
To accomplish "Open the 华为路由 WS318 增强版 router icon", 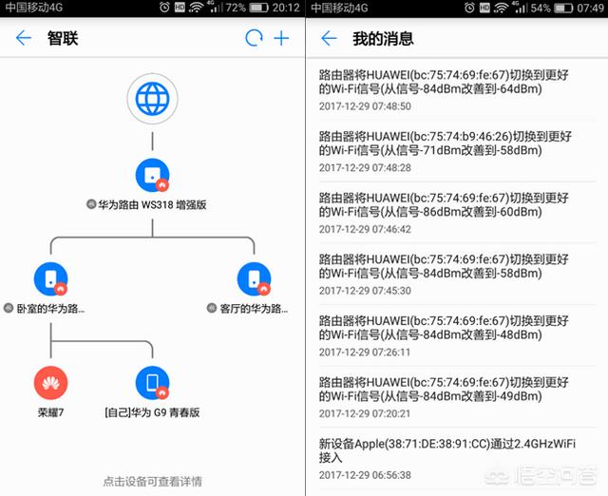I will pyautogui.click(x=152, y=175).
